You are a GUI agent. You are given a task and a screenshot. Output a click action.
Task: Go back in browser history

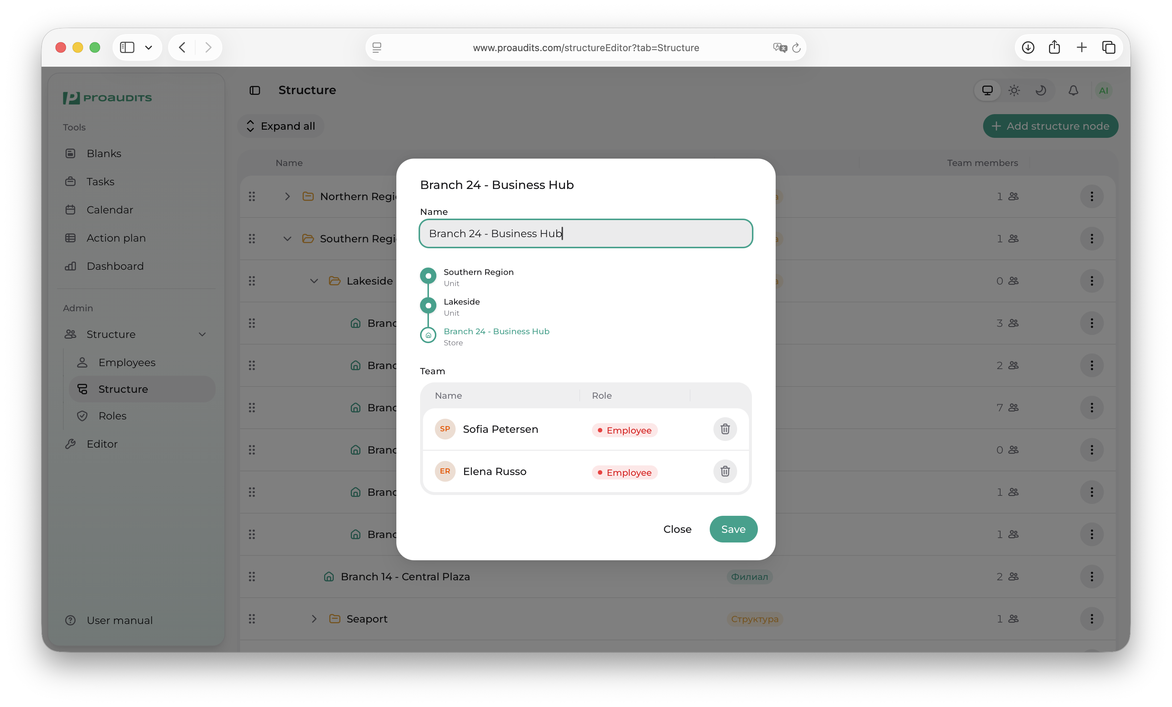click(x=182, y=47)
